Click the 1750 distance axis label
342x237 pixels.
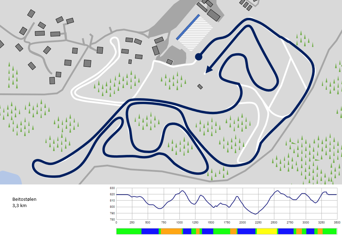pyautogui.click(x=227, y=222)
